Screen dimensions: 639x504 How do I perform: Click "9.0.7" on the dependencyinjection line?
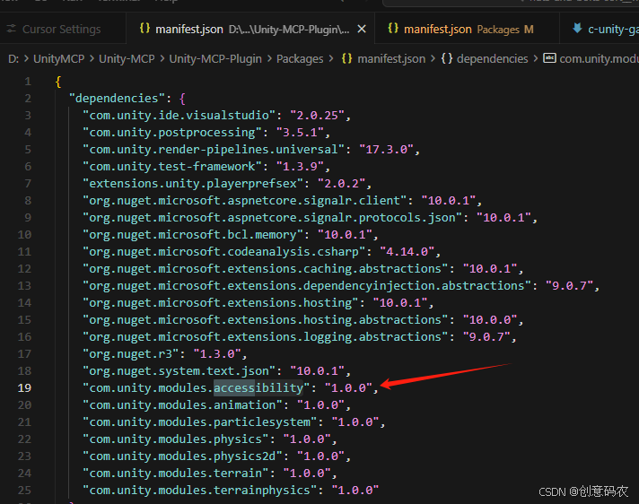point(569,286)
